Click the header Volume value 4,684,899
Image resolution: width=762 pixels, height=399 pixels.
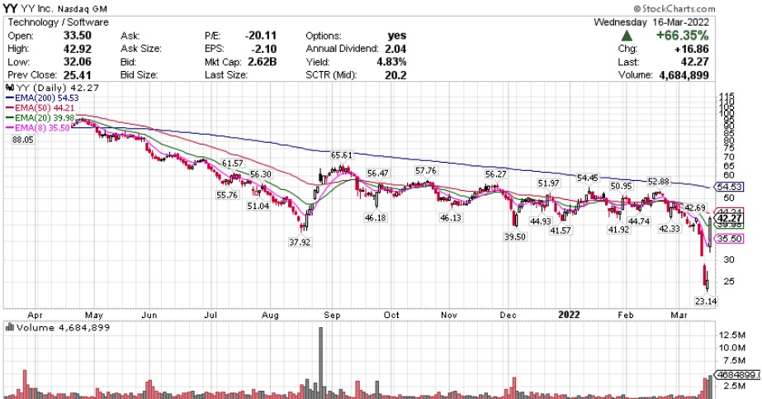tap(682, 75)
